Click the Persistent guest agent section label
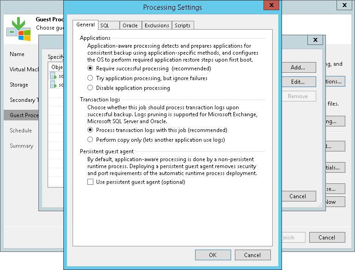Viewport: 355px width, 270px height. coord(107,151)
